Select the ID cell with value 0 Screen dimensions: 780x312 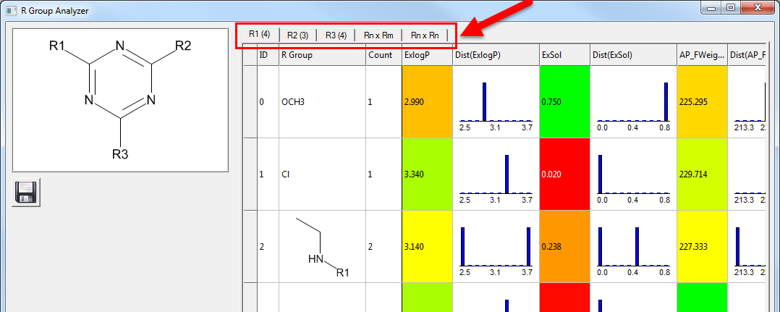[268, 102]
